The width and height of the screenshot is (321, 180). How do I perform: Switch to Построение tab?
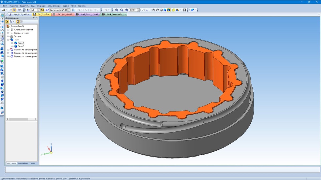(11, 163)
